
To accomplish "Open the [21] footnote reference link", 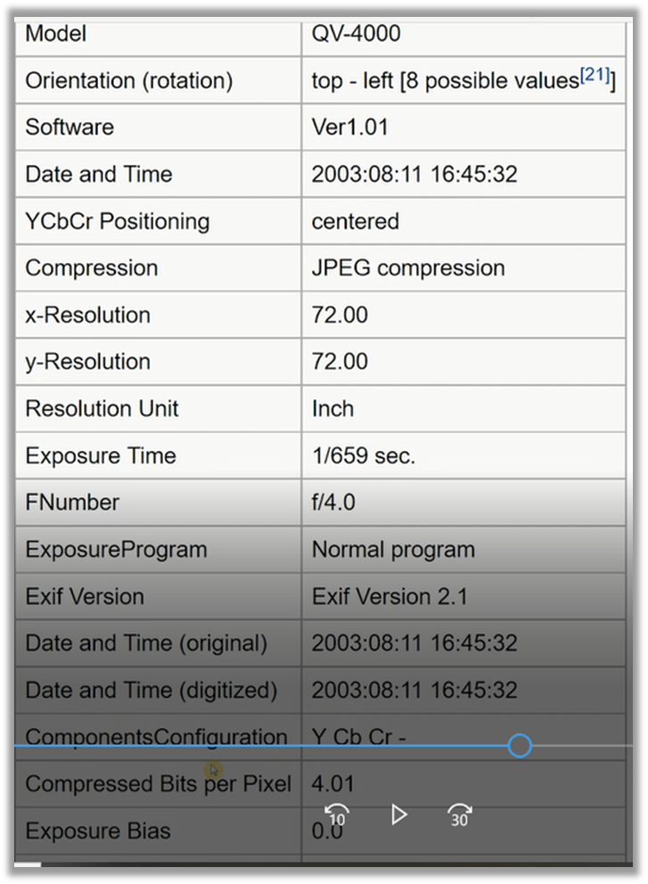I will [595, 78].
